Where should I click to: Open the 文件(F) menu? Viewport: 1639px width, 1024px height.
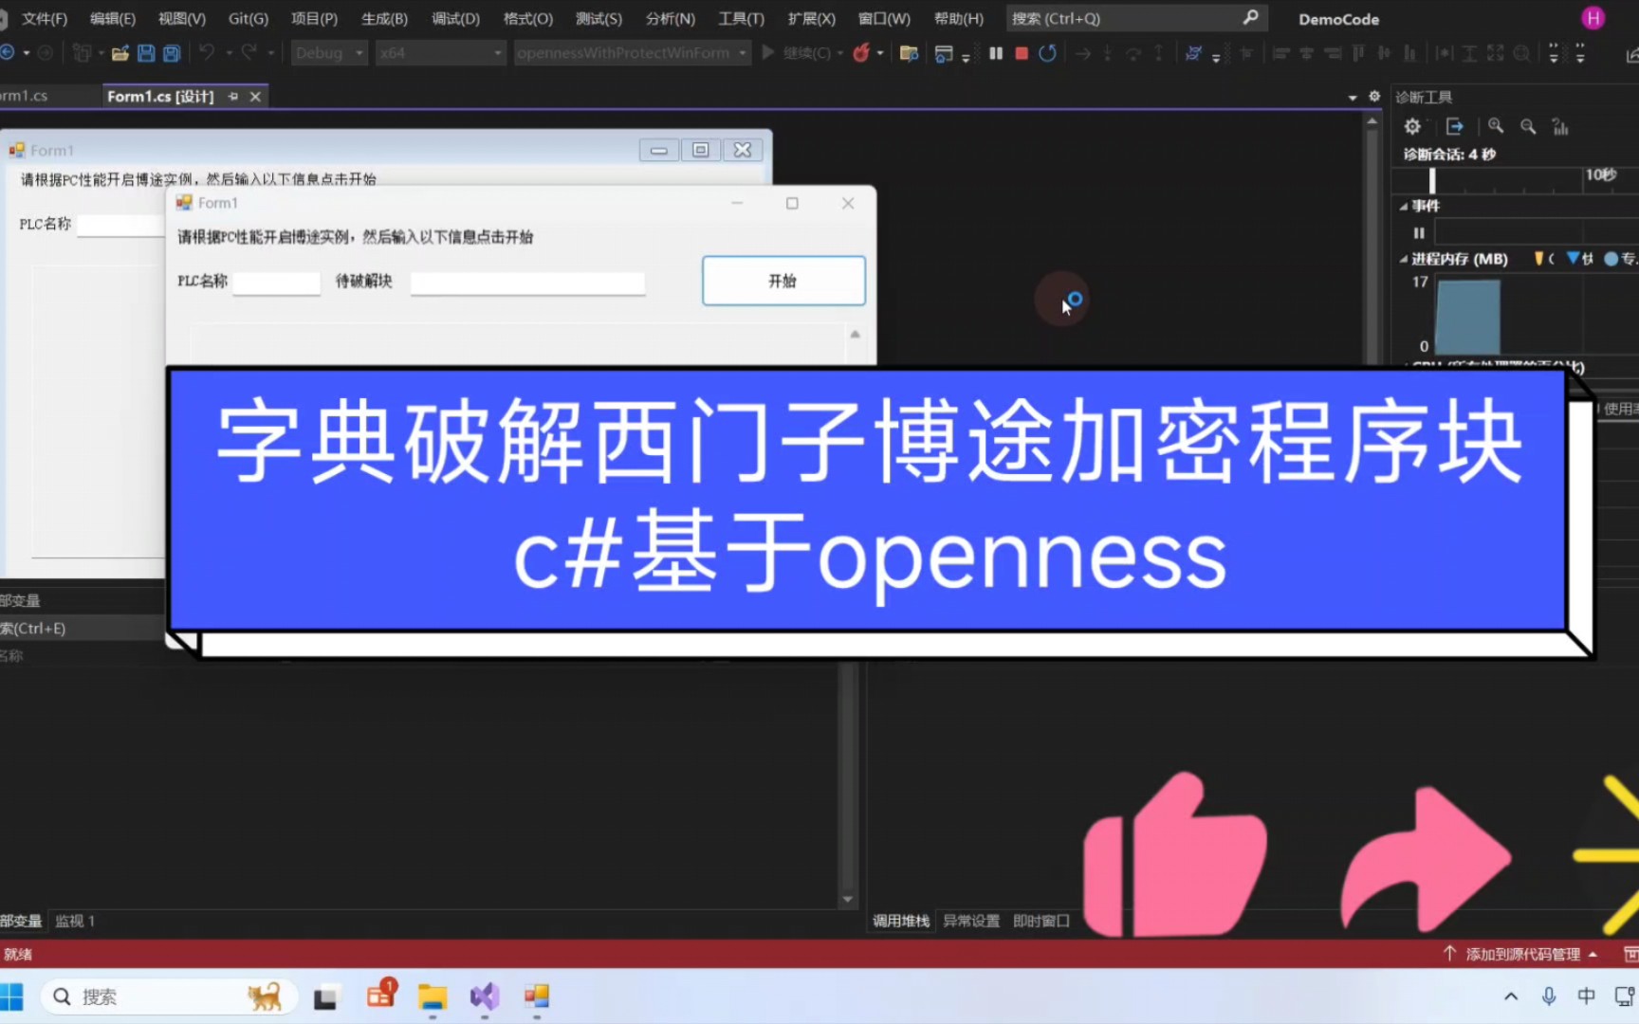pos(45,18)
